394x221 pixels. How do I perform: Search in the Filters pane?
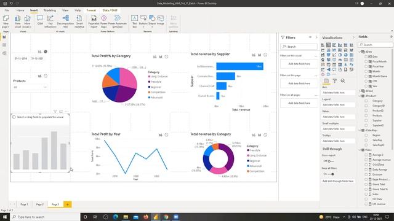point(299,47)
